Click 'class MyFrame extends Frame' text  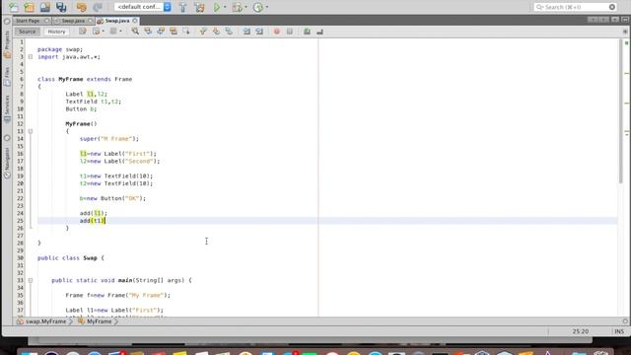85,79
